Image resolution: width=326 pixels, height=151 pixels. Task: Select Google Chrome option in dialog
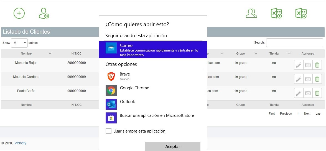click(153, 90)
